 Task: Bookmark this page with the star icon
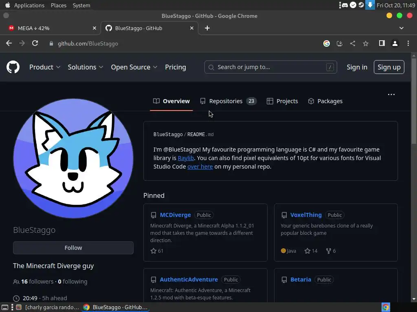[366, 43]
